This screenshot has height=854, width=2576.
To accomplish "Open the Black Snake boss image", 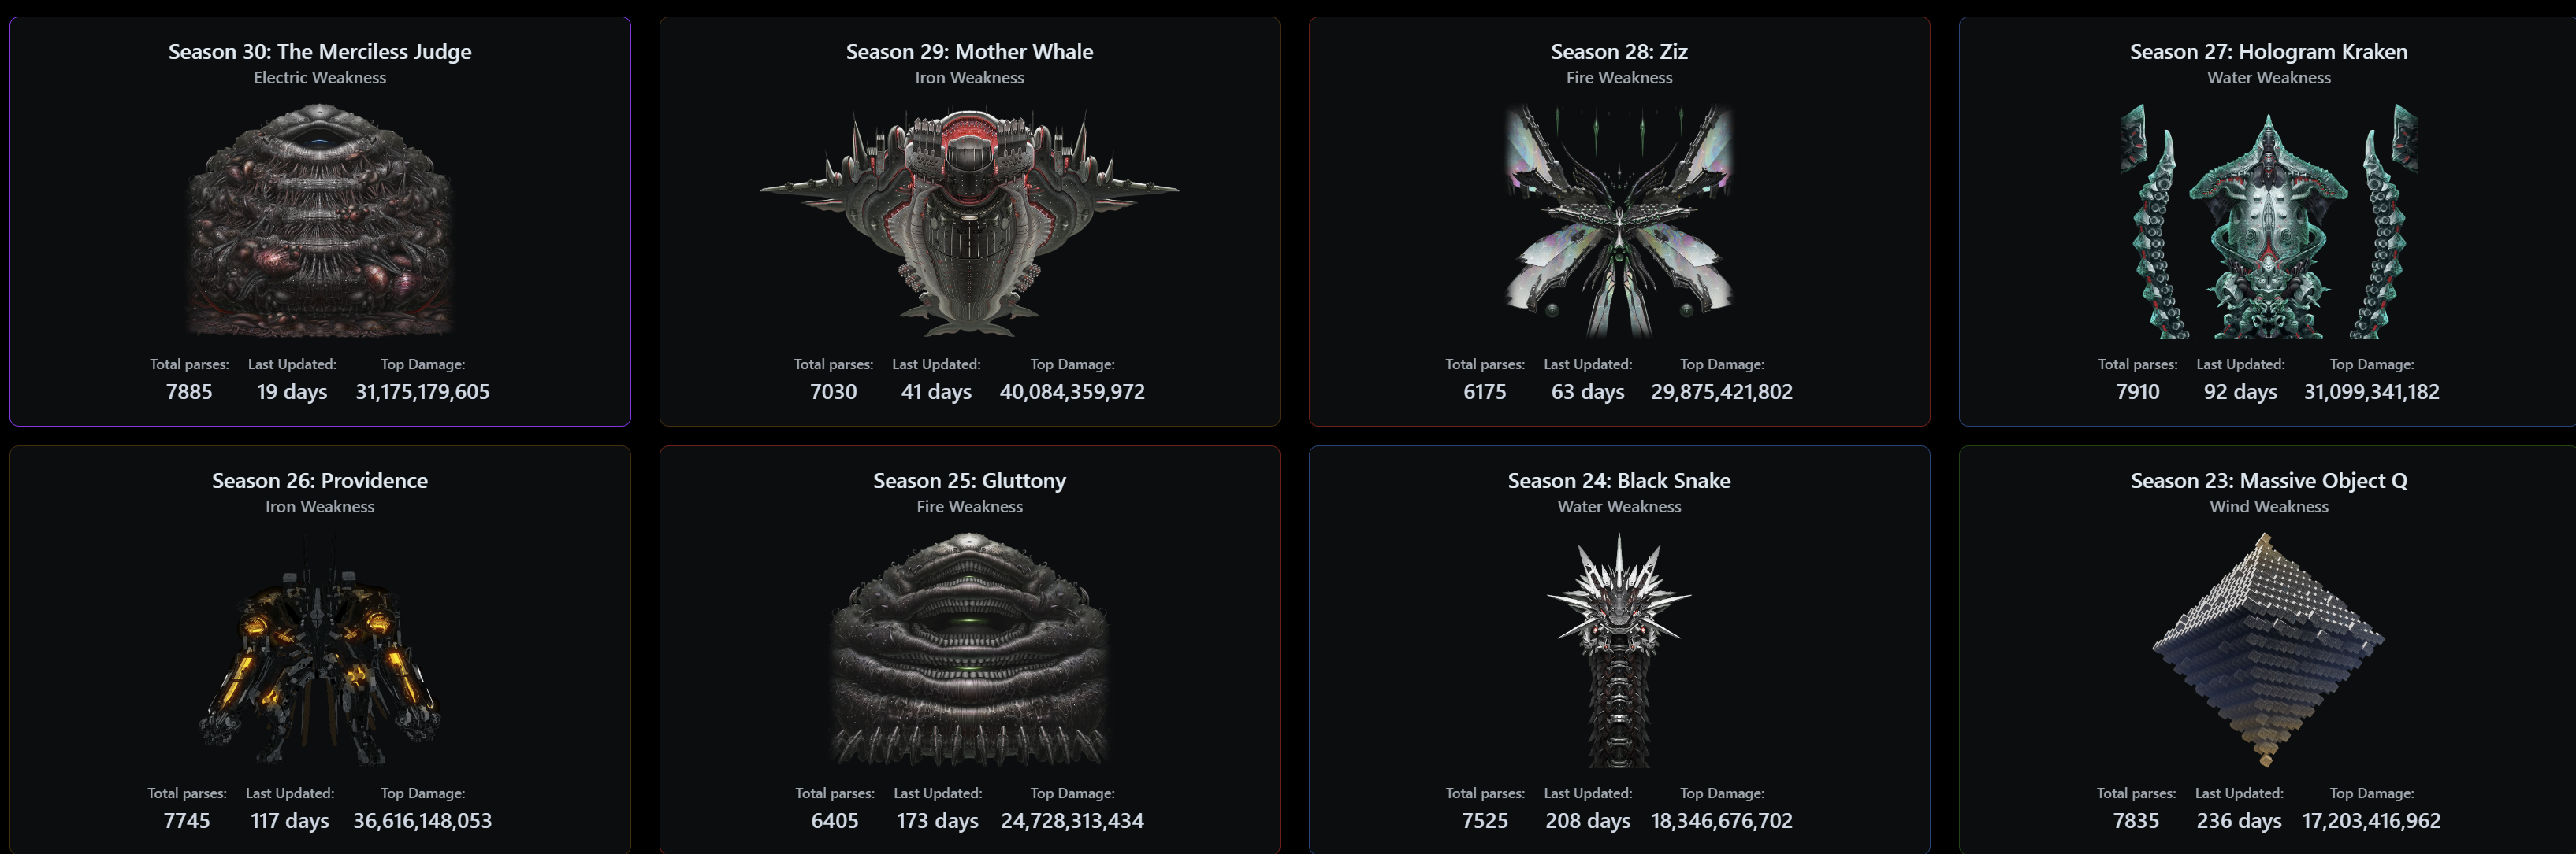I will pos(1619,650).
